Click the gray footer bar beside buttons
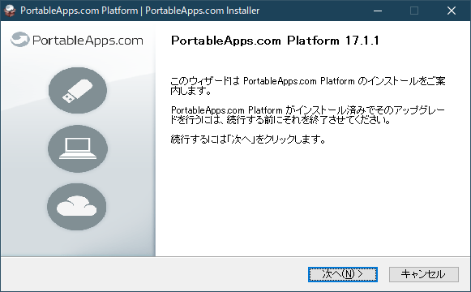Image resolution: width=471 pixels, height=292 pixels. click(x=153, y=274)
